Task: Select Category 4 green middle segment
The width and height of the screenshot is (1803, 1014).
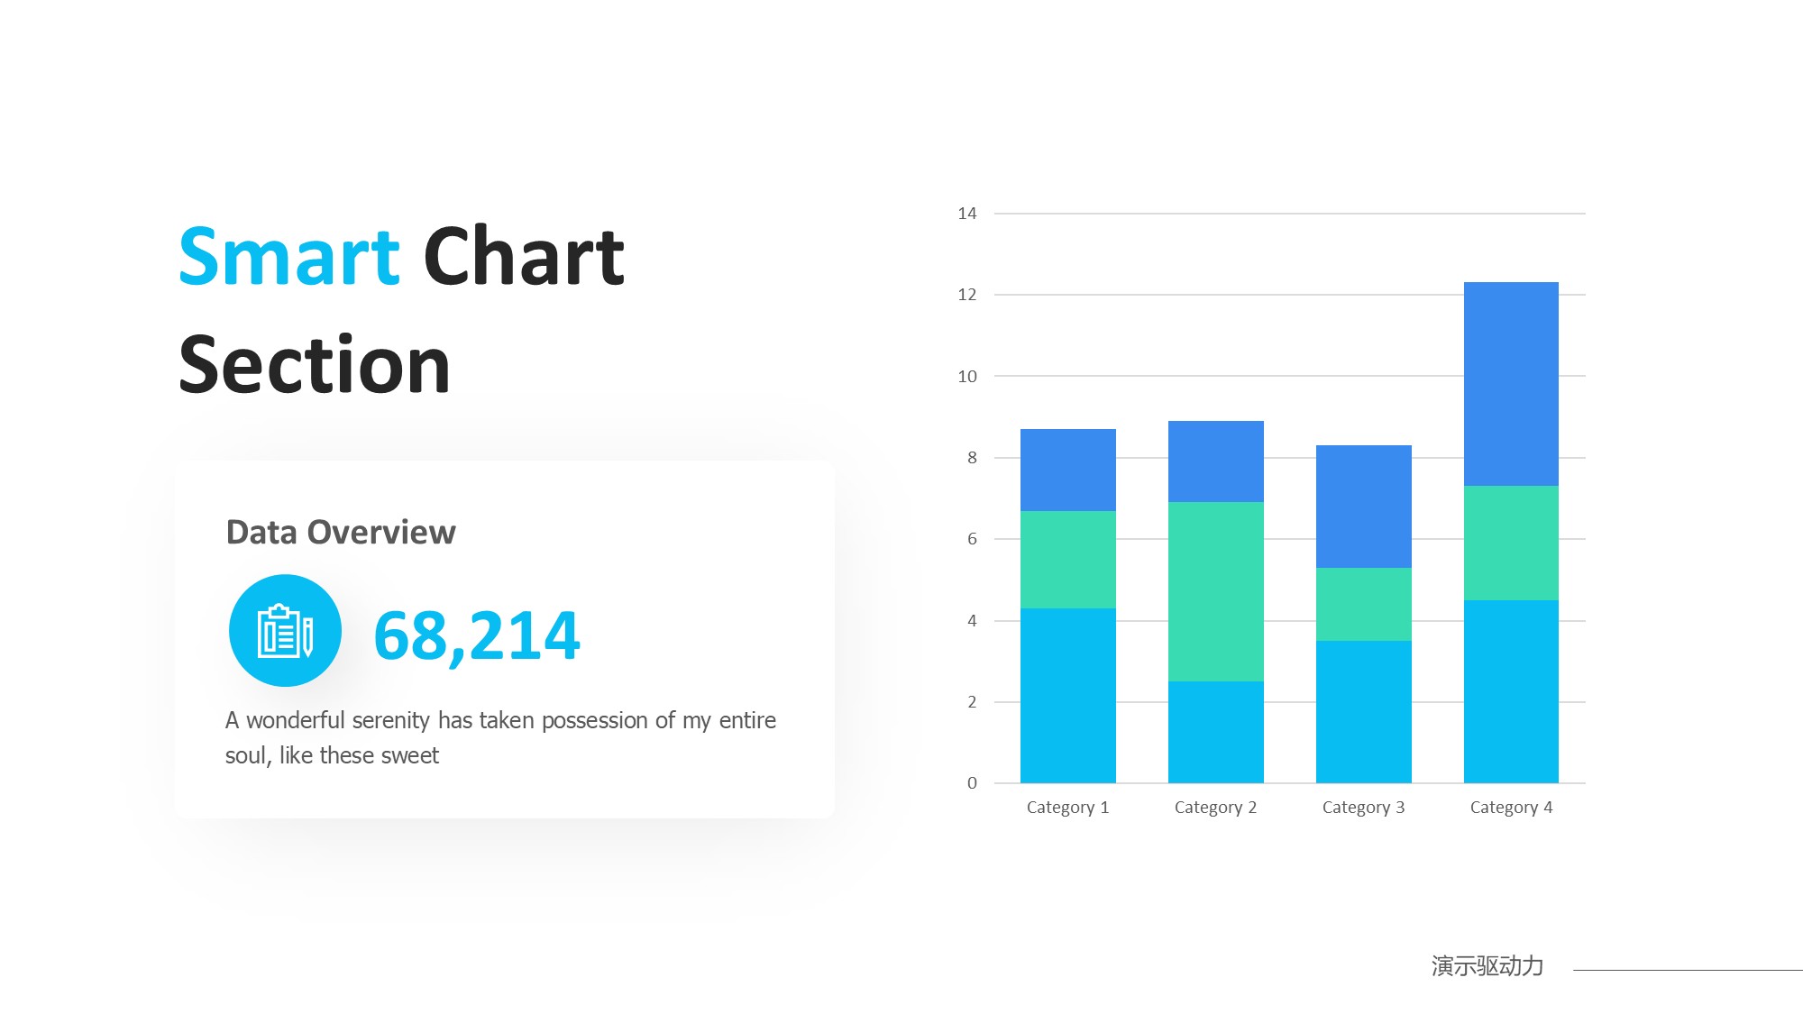Action: [x=1511, y=543]
